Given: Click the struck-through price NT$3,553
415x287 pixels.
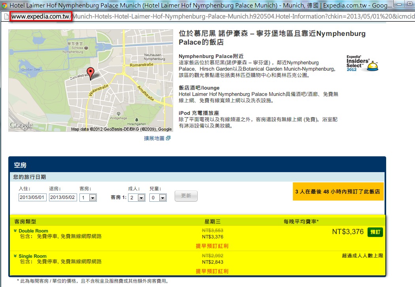Looking at the screenshot, I should 213,231.
